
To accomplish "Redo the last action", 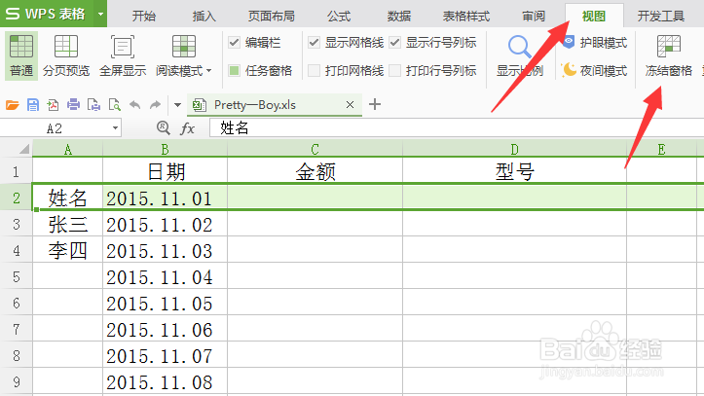I will 155,105.
